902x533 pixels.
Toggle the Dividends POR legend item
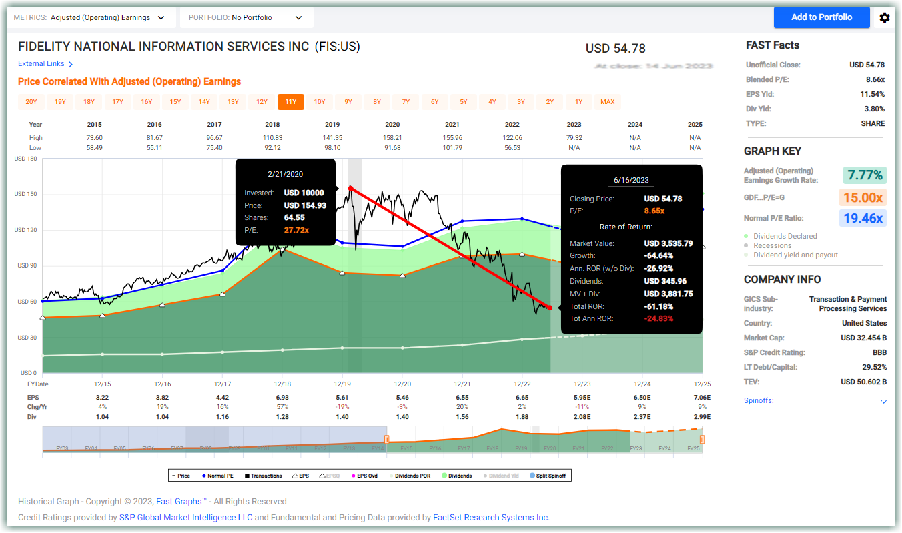coord(411,476)
